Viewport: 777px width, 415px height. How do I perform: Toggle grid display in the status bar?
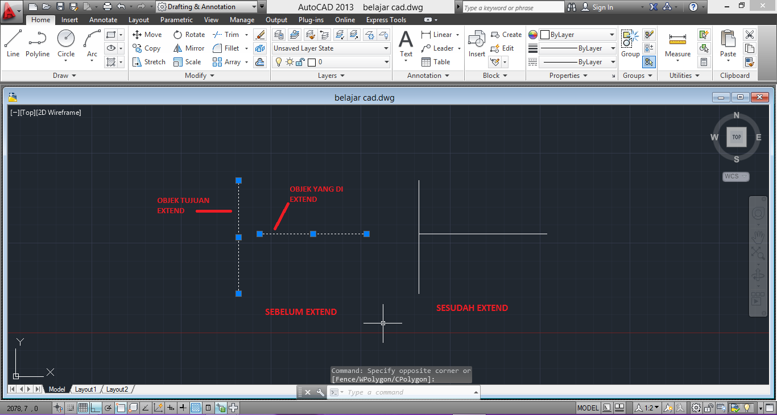(x=82, y=407)
